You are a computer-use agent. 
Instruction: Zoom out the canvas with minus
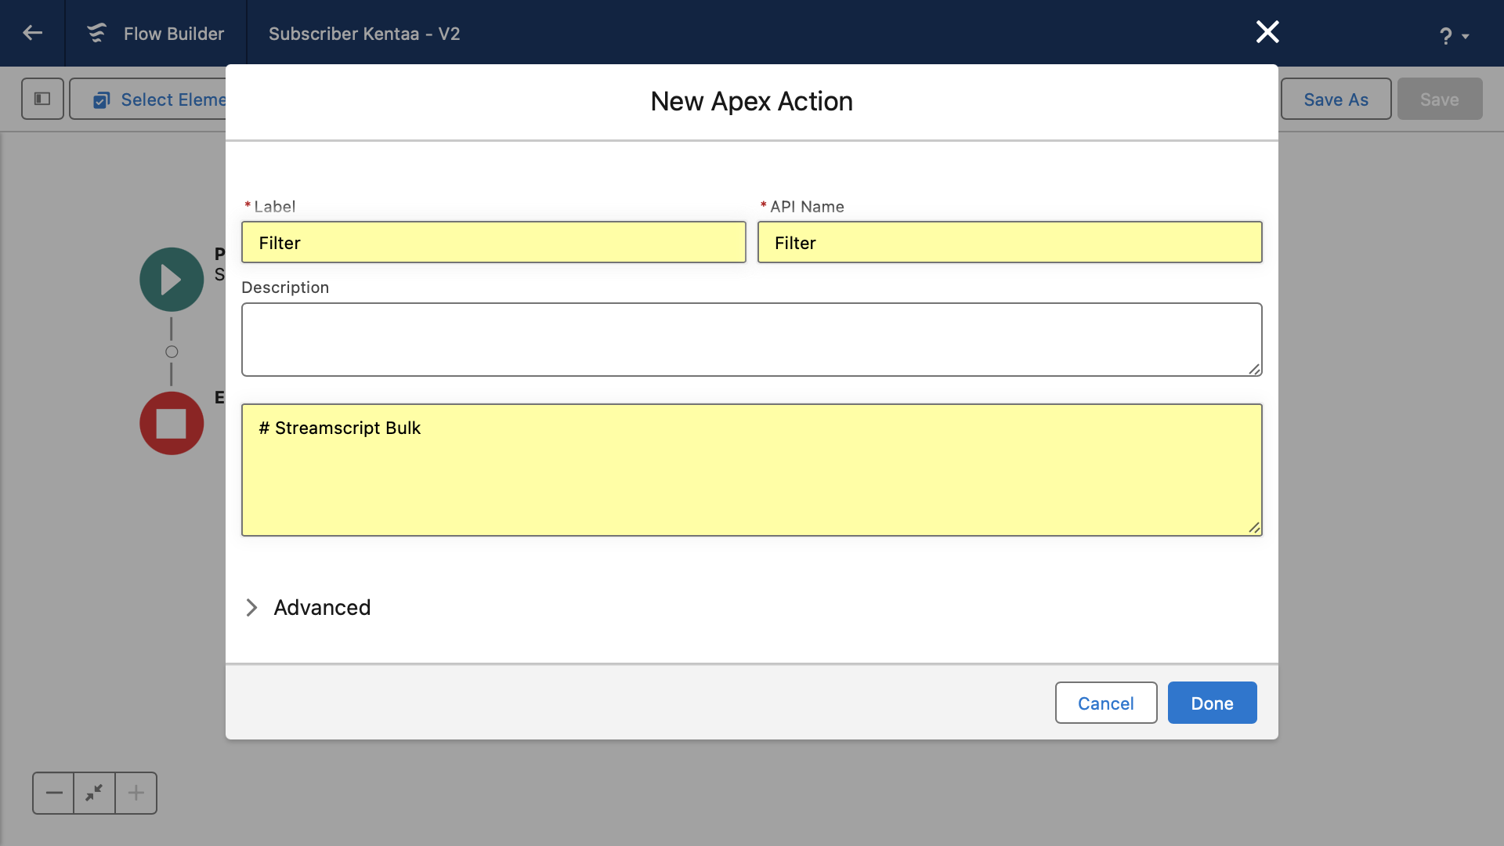click(53, 793)
